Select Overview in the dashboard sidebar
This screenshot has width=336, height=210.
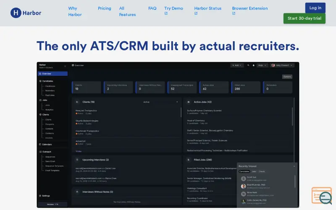53,74
